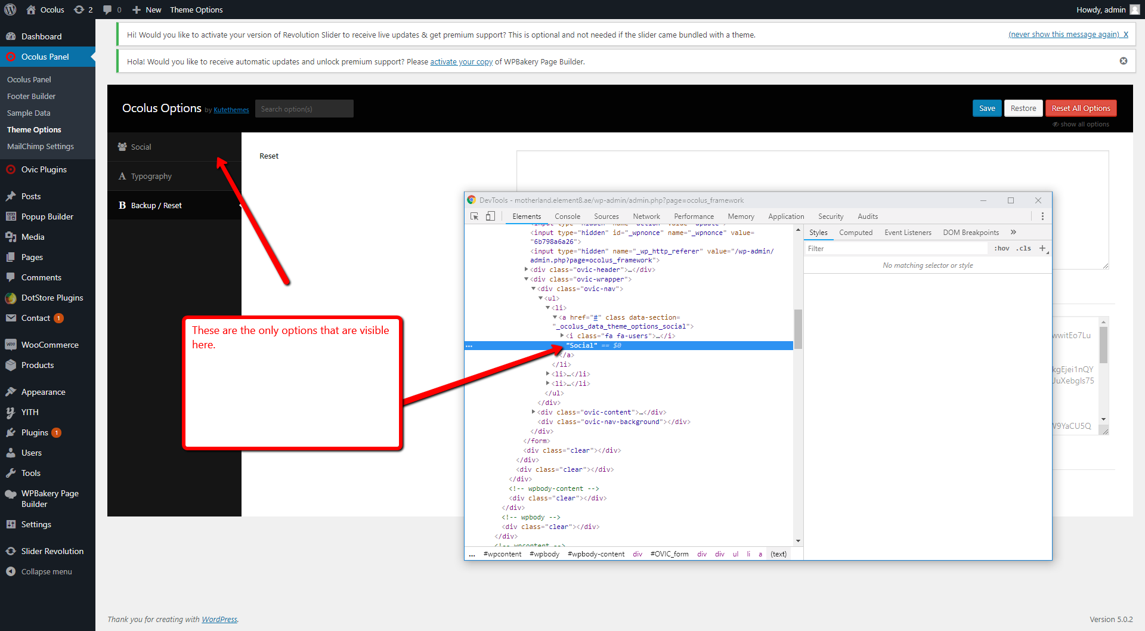Image resolution: width=1145 pixels, height=631 pixels.
Task: Expand the ovic-header div node
Action: (x=526, y=270)
